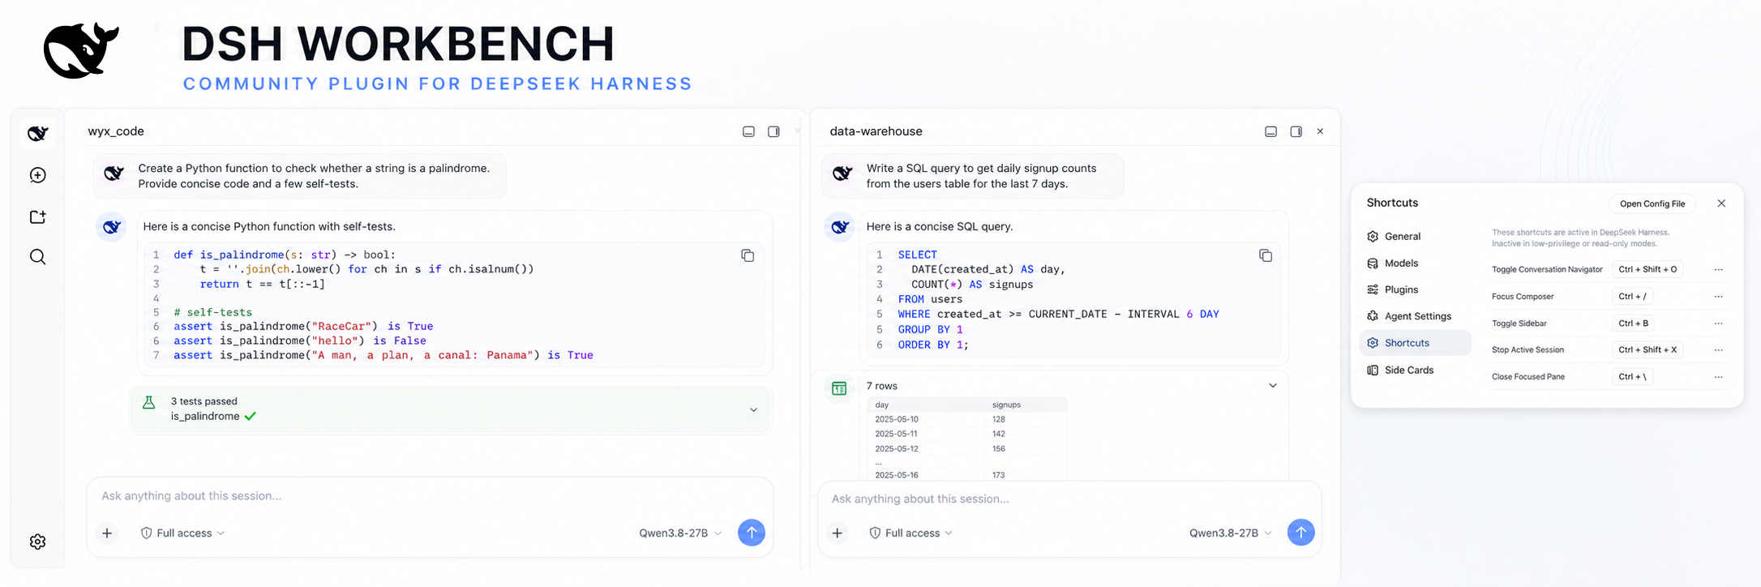1761x587 pixels.
Task: Click the data-warehouse pane title
Action: (x=876, y=131)
